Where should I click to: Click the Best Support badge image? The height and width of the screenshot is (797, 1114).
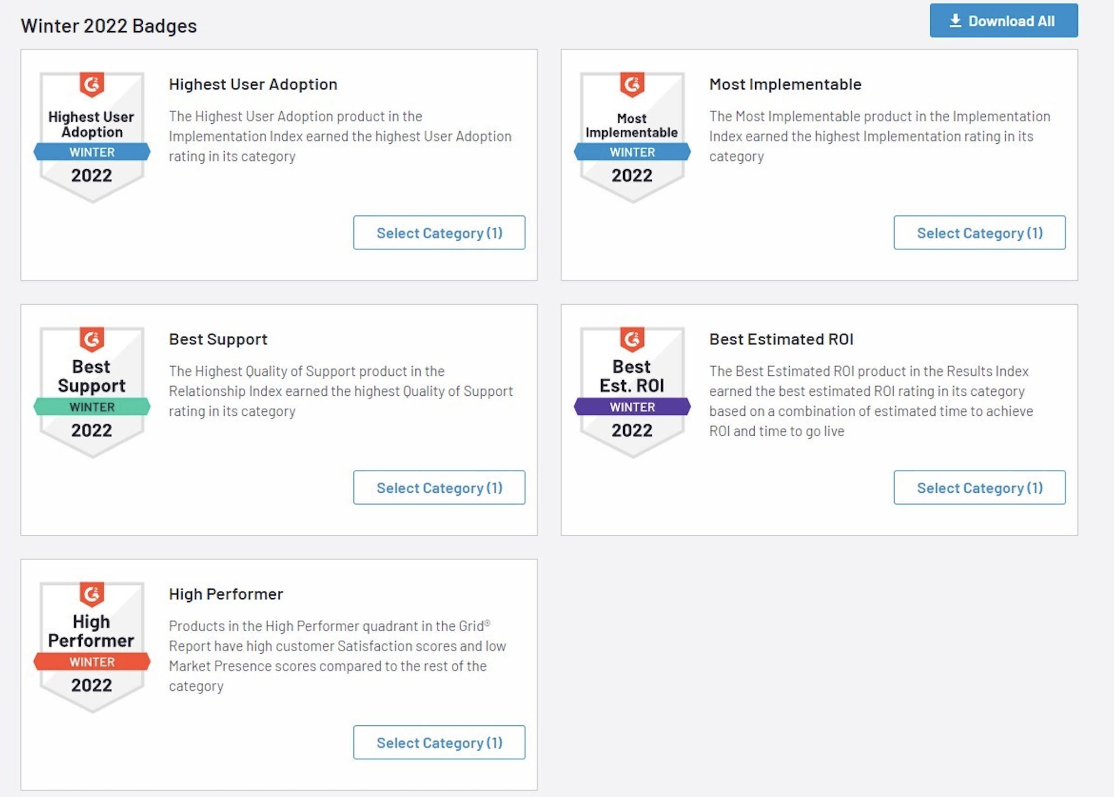coord(92,392)
